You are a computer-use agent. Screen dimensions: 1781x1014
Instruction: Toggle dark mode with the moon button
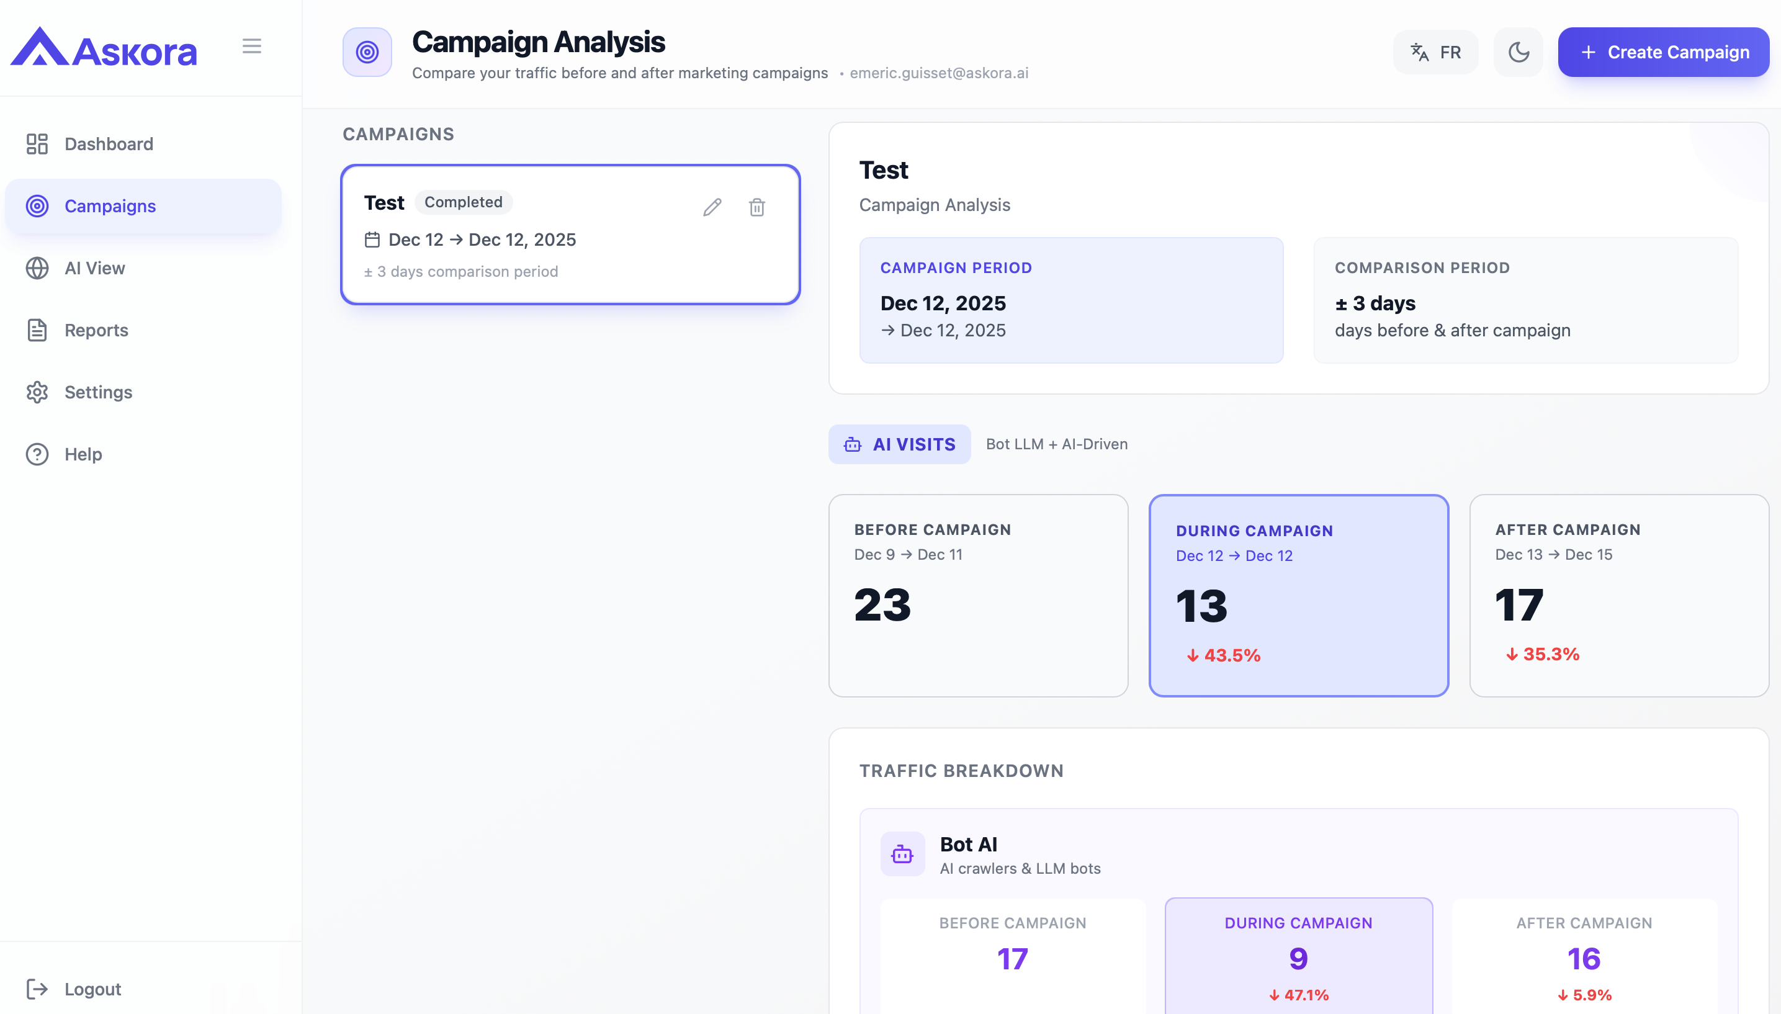[1518, 52]
